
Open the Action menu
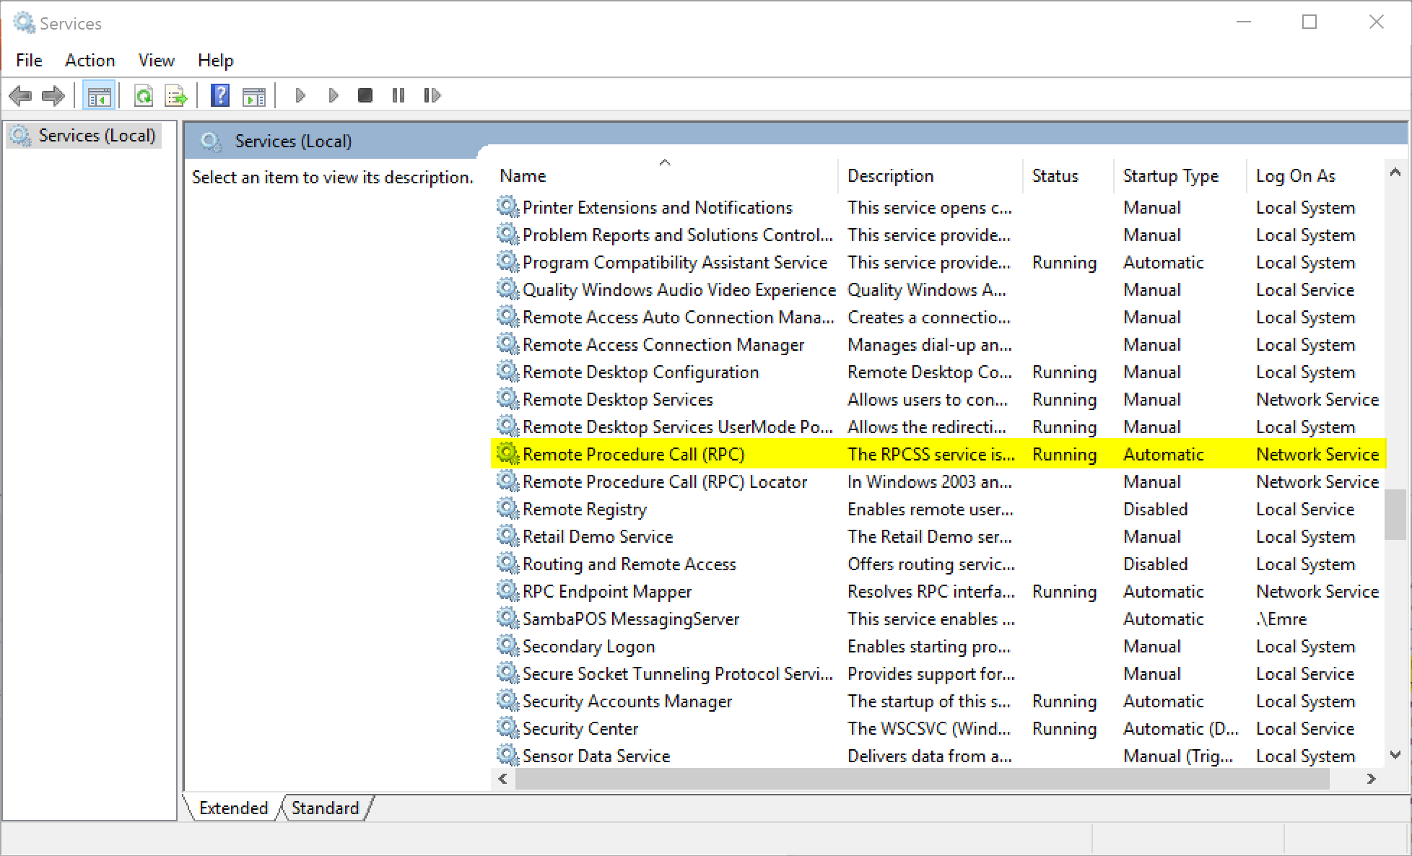[x=90, y=61]
